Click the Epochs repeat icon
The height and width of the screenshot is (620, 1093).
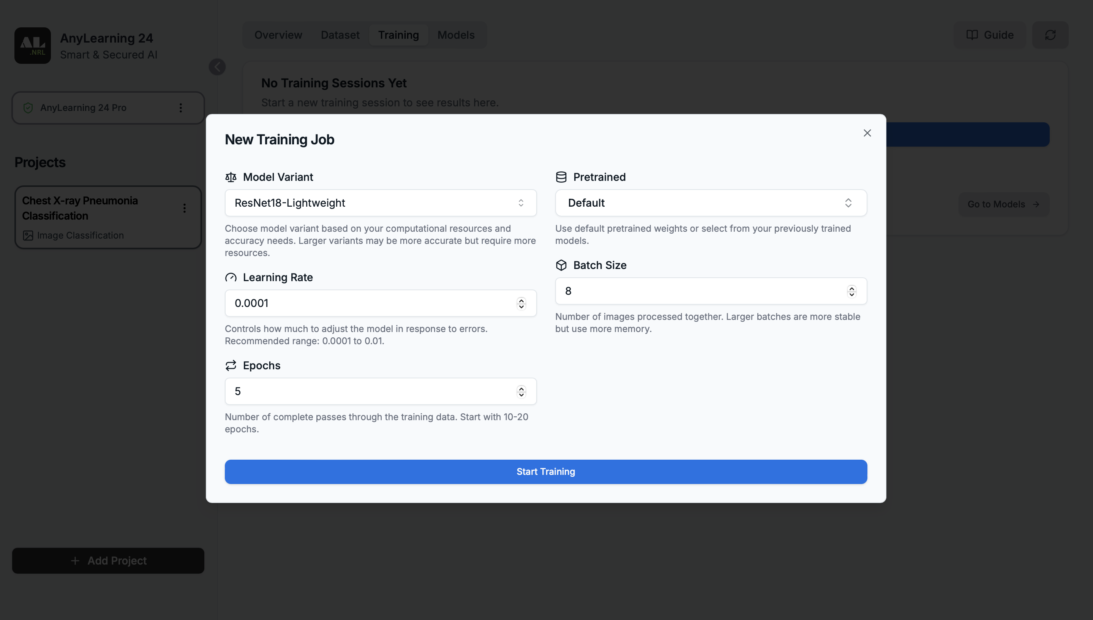231,365
